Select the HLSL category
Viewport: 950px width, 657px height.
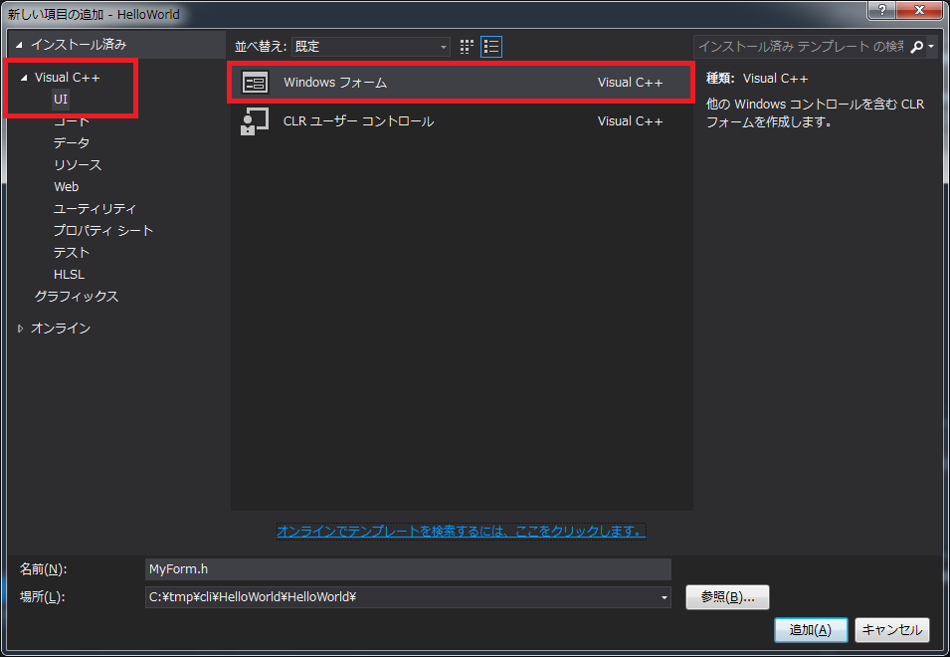coord(69,275)
